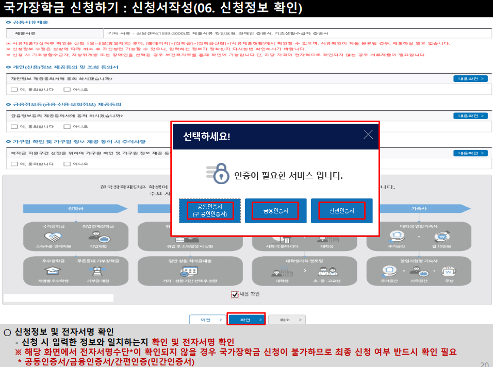Screen dimensions: 493x367
Task: Click the 초·중·고교생 students icon
Action: point(327,271)
